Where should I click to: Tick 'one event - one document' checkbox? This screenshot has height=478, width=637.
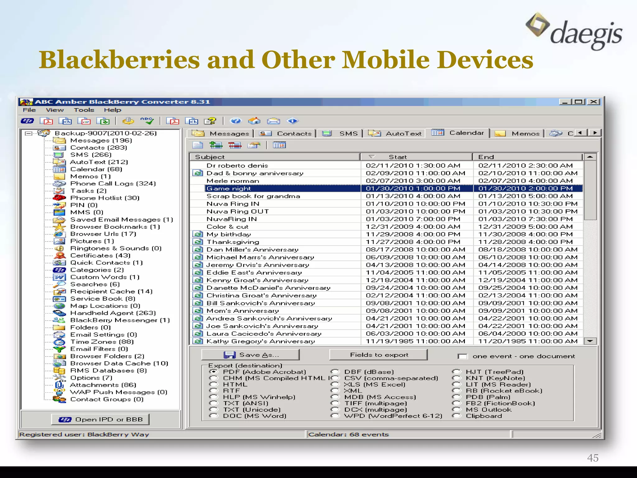463,356
